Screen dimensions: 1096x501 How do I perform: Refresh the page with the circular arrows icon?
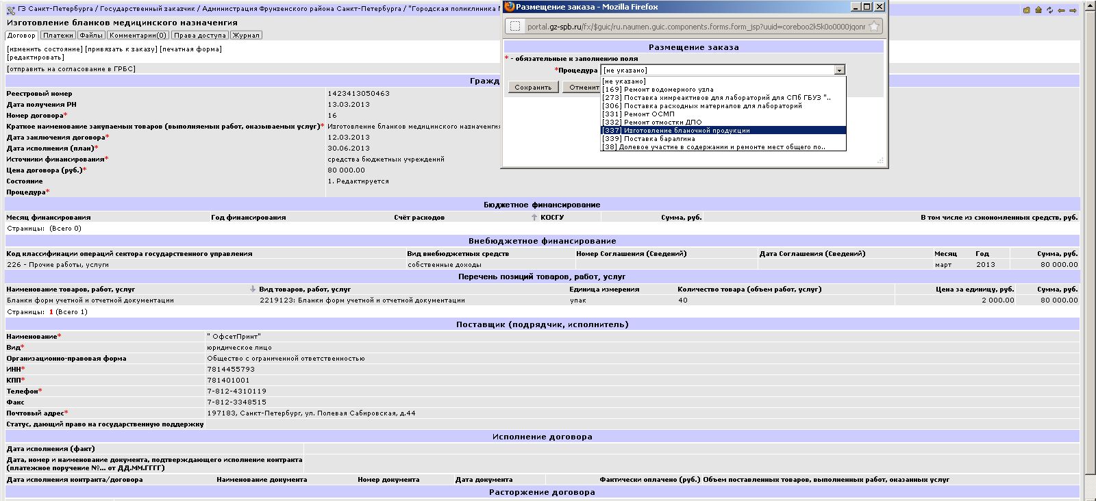click(x=1050, y=10)
